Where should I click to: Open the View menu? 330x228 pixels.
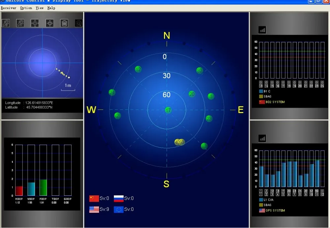(x=40, y=8)
